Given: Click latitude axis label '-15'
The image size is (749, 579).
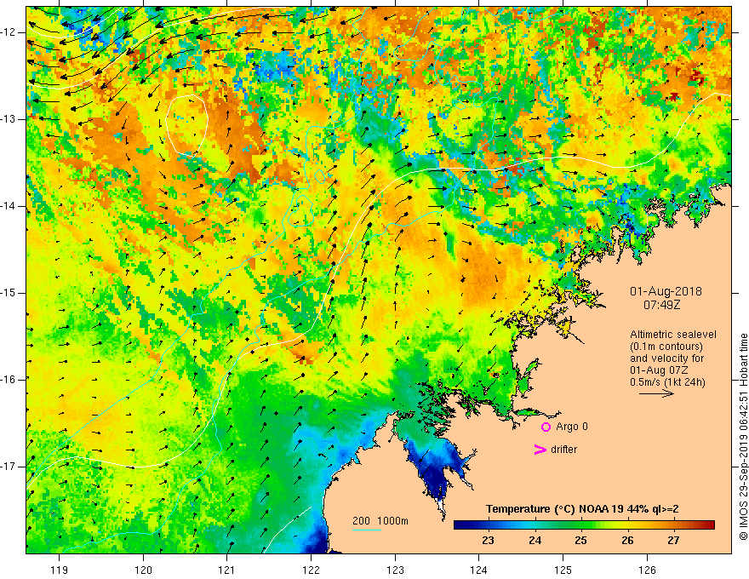Looking at the screenshot, I should [x=9, y=293].
